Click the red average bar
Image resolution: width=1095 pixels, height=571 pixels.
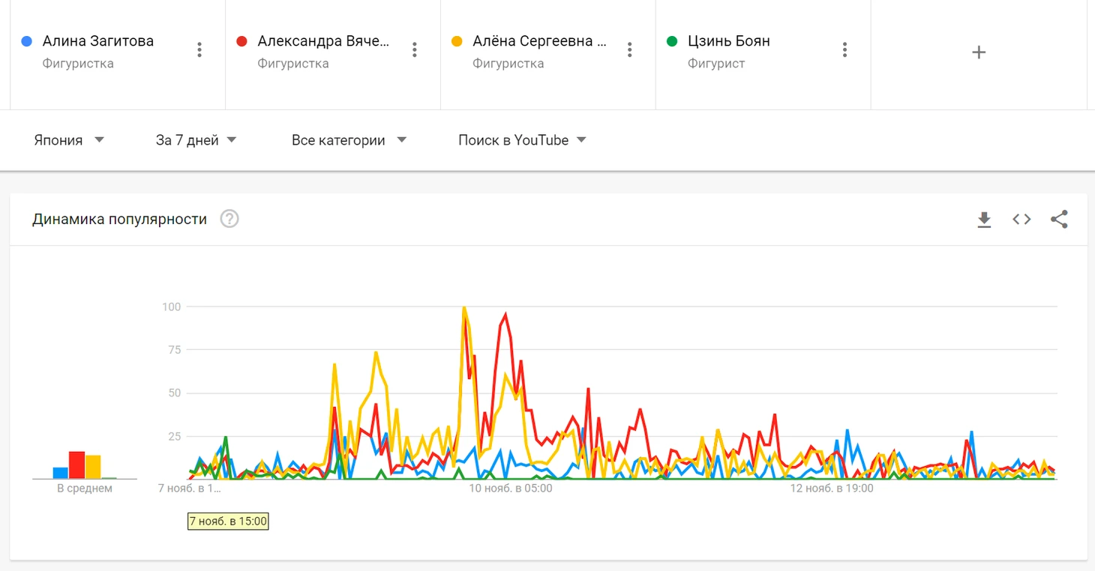(x=76, y=465)
